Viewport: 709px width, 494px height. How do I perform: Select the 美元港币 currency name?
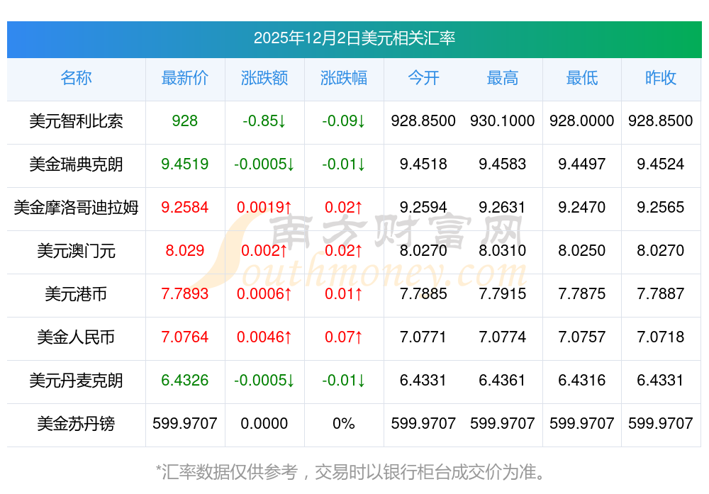tap(76, 294)
